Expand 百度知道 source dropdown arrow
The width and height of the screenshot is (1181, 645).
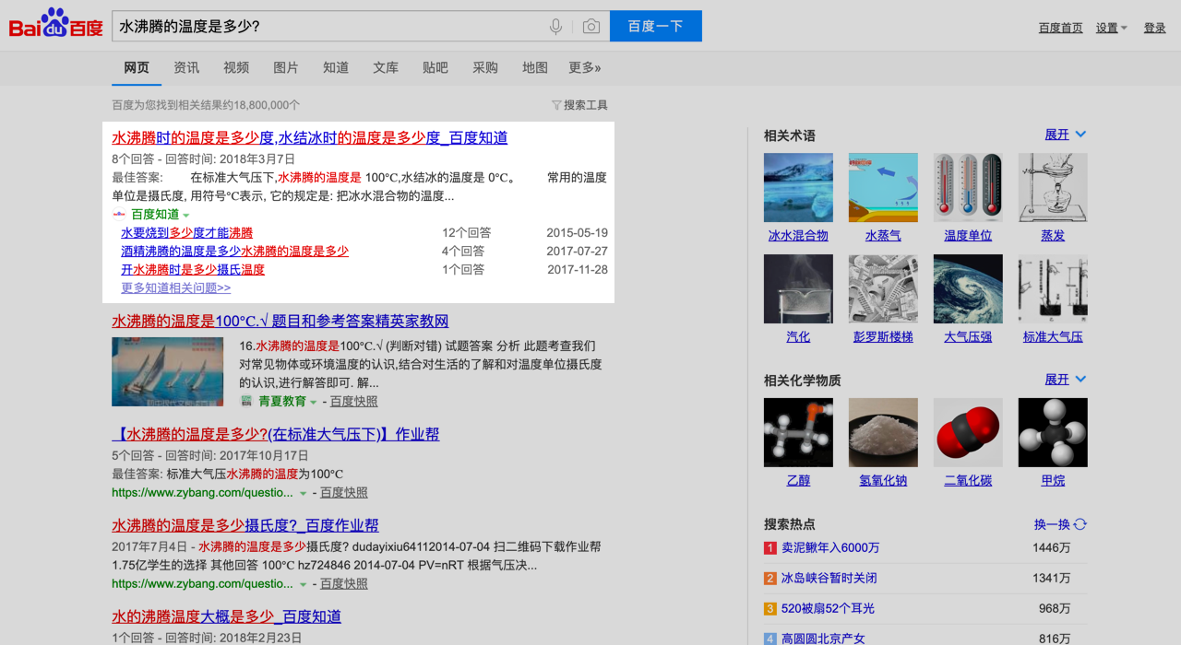[185, 215]
